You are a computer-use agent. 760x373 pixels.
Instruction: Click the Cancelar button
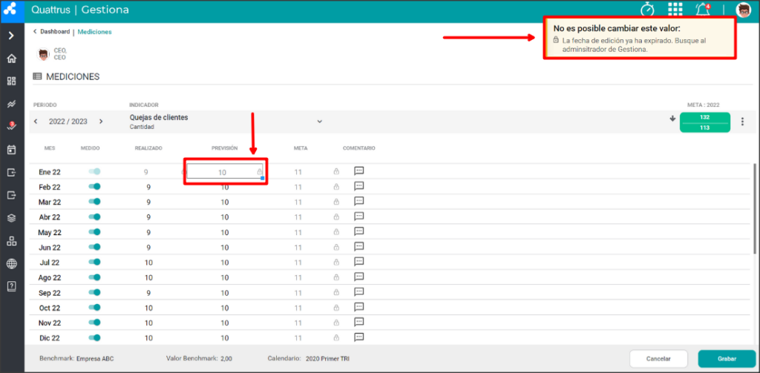coord(658,359)
